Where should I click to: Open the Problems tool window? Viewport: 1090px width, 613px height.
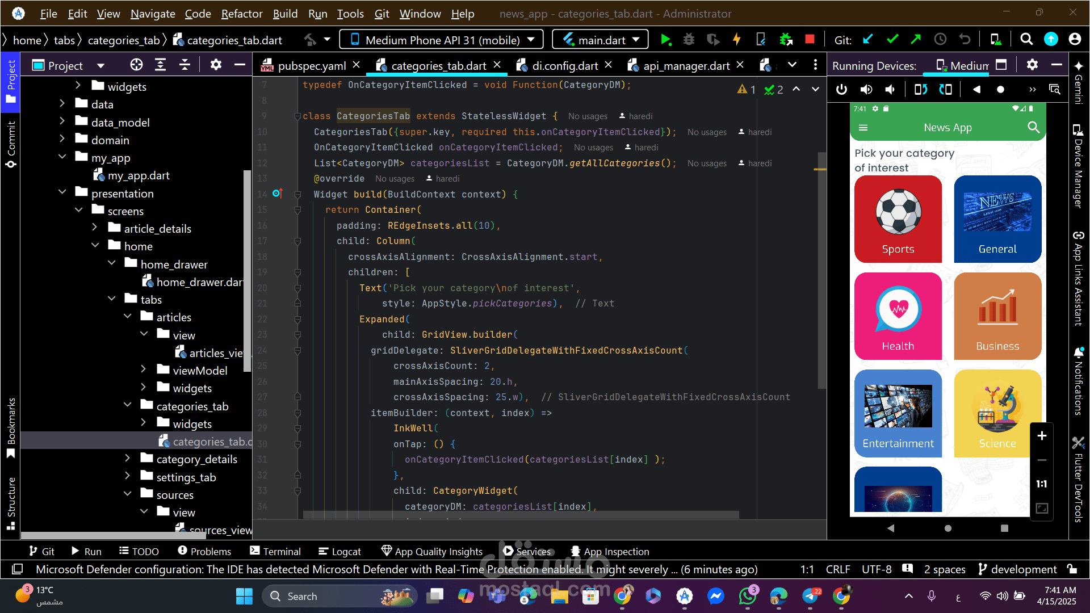(x=204, y=551)
